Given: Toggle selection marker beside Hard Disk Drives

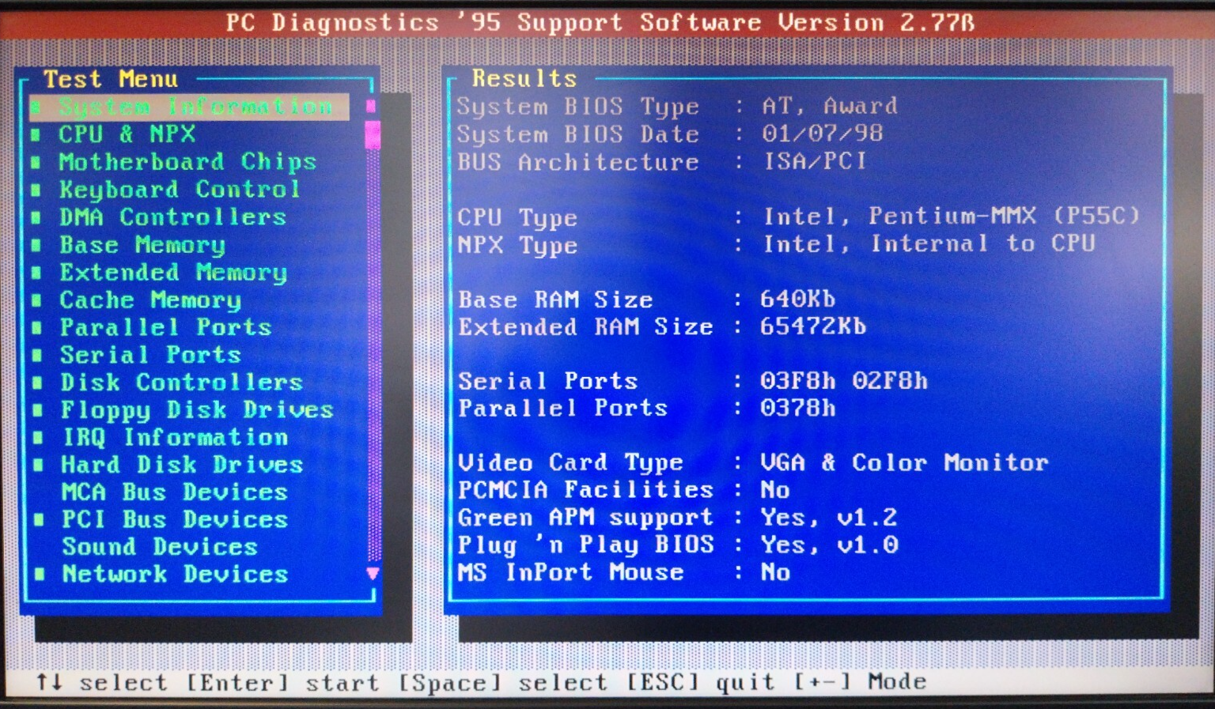Looking at the screenshot, I should point(38,466).
